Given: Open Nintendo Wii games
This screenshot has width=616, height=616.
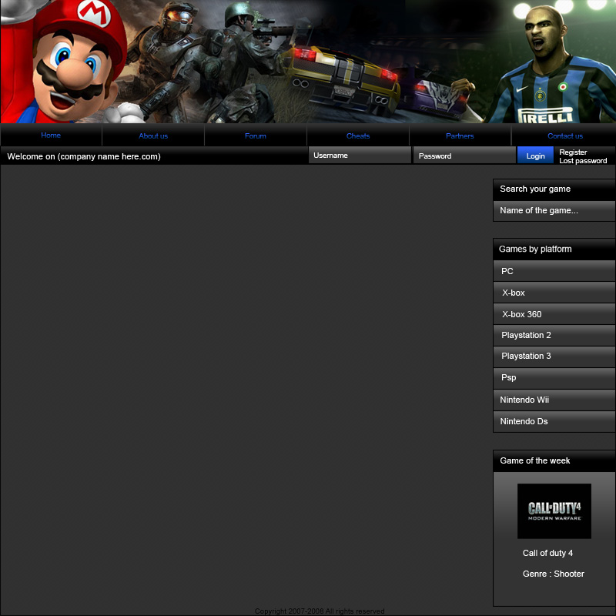Looking at the screenshot, I should 554,400.
